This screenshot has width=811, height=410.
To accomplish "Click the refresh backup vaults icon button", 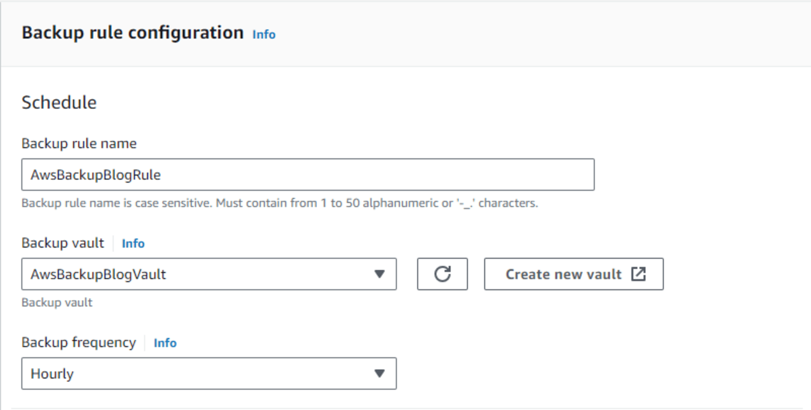I will pyautogui.click(x=442, y=274).
